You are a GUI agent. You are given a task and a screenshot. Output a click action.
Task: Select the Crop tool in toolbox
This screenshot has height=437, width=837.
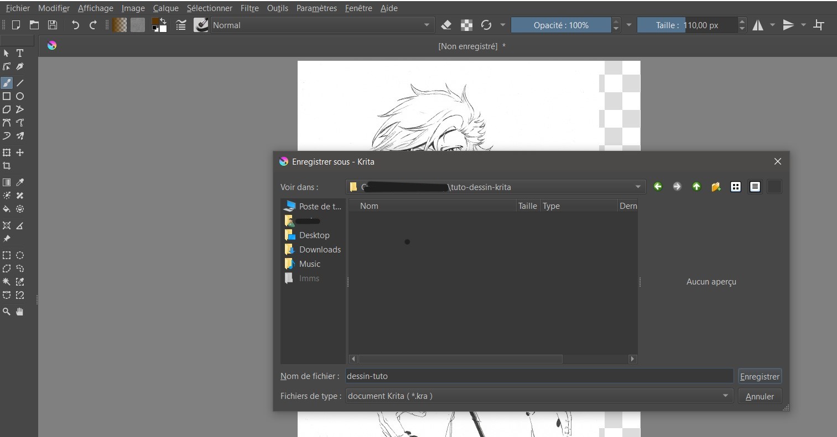coord(7,166)
